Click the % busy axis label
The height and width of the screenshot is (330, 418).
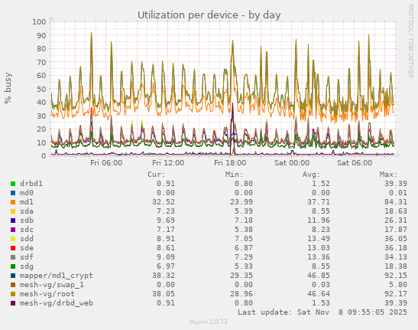click(8, 88)
